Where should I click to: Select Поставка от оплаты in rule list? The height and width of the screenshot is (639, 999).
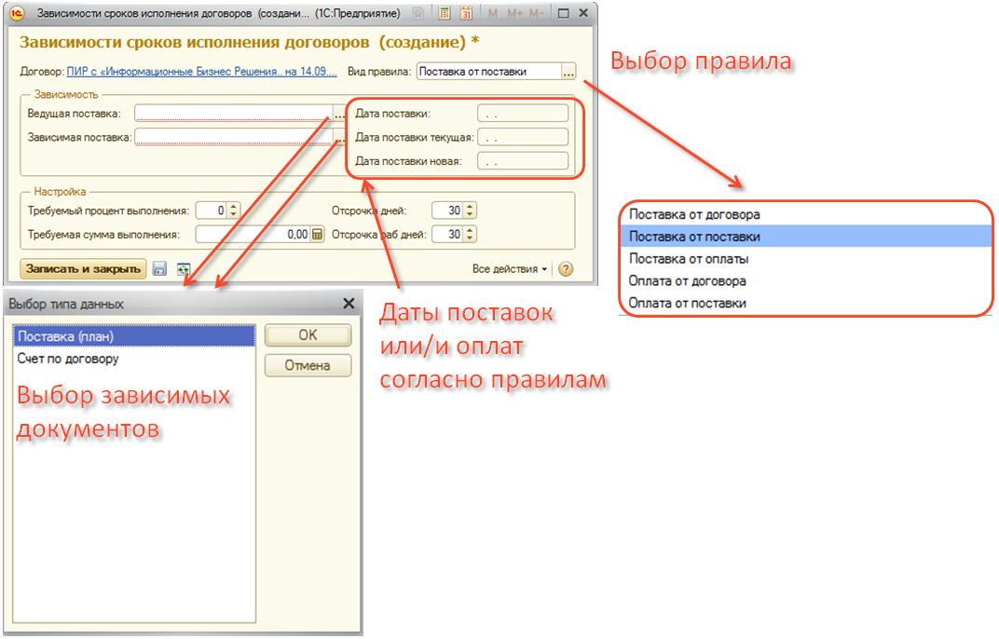689,259
